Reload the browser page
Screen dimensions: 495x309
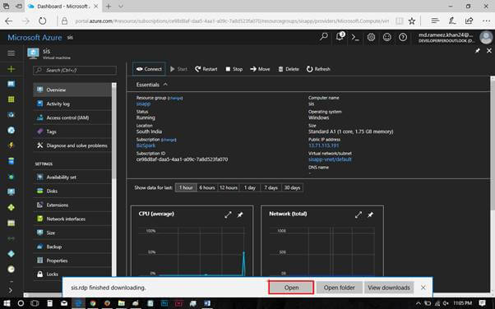coord(42,21)
